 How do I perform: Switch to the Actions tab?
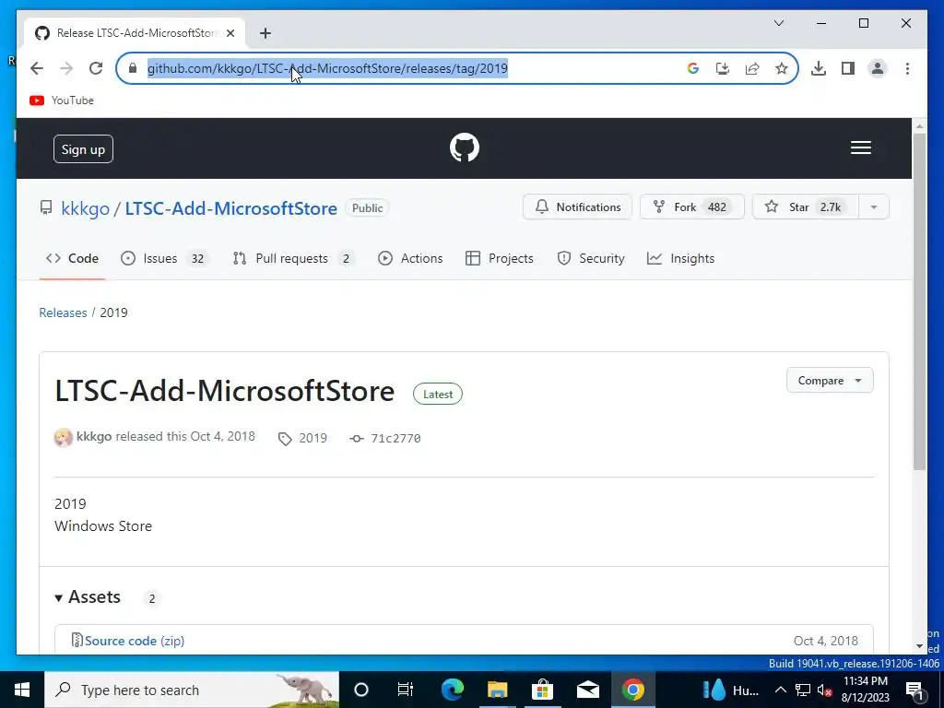(x=410, y=258)
